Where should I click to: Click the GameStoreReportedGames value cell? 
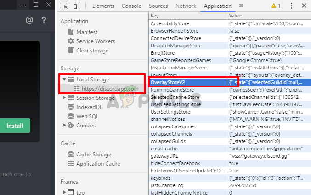tap(269, 60)
